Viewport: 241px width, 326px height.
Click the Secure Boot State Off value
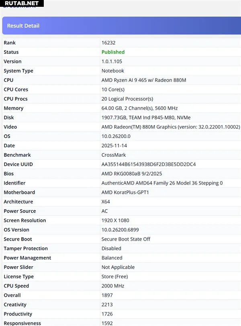(x=126, y=239)
